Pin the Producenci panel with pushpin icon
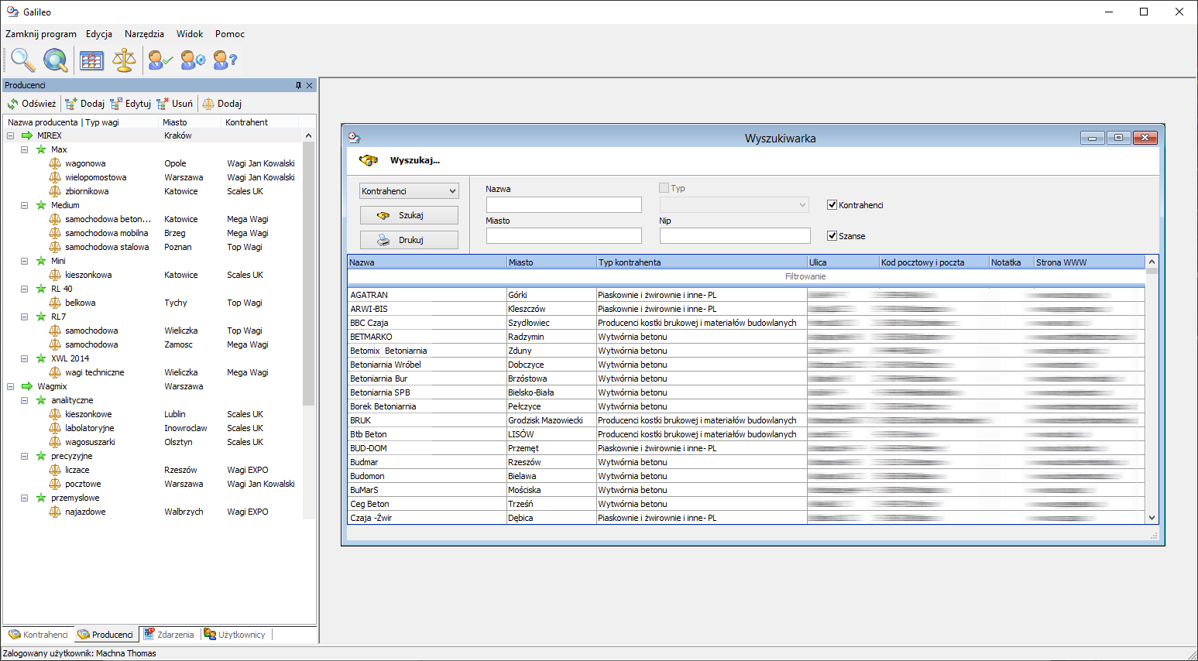 coord(298,85)
